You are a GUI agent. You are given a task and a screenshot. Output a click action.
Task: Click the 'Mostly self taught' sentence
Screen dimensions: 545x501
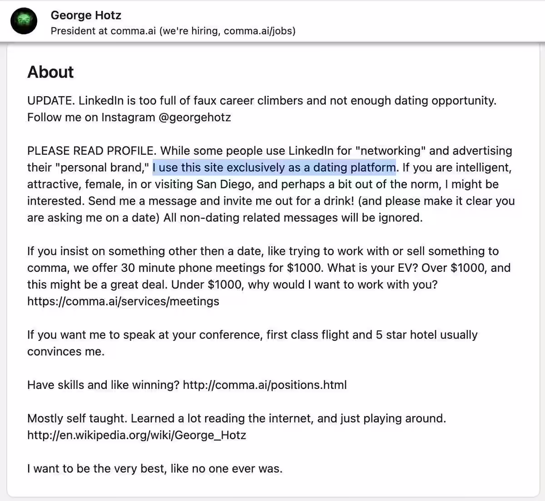(77, 418)
